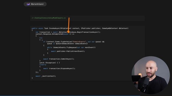
Task: Click the Queue<IDomainEvent> domainEvents line
Action: pyautogui.click(x=67, y=43)
